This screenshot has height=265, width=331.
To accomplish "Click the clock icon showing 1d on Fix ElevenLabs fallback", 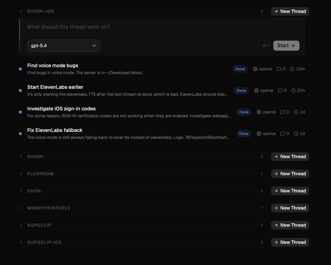I will click(295, 133).
